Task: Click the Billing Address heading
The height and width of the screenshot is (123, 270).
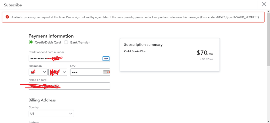Action: coord(42,100)
